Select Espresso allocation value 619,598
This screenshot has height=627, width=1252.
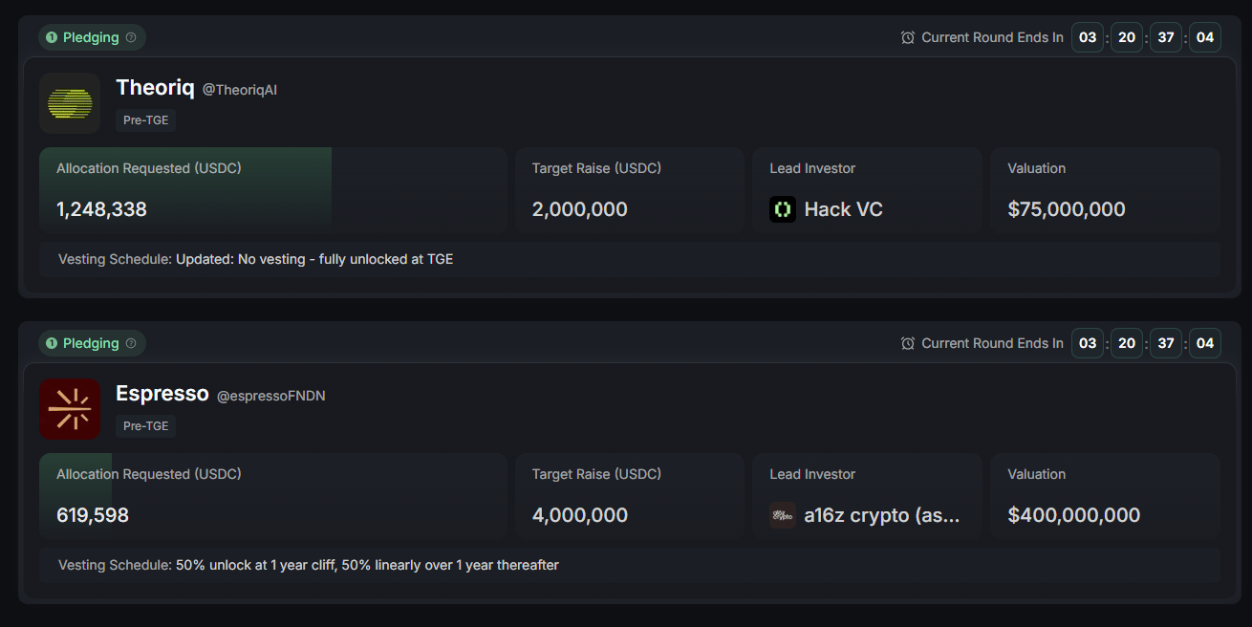pos(93,515)
